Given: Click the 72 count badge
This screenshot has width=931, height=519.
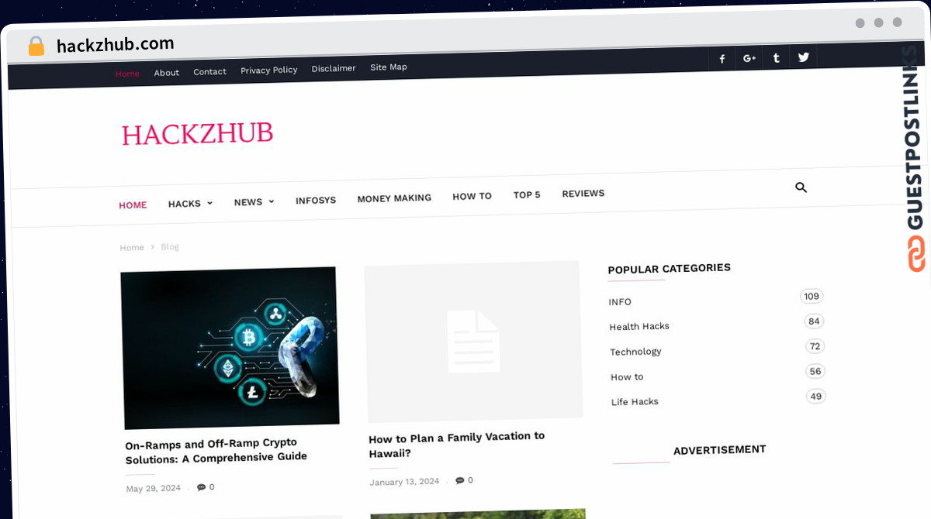Looking at the screenshot, I should coord(815,346).
